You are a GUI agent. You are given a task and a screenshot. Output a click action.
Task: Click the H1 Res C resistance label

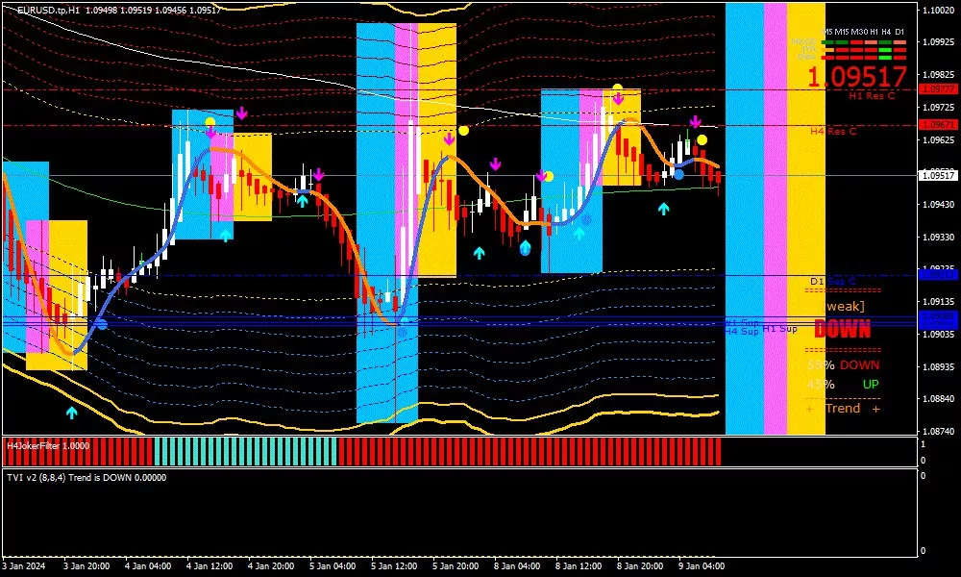tap(871, 95)
